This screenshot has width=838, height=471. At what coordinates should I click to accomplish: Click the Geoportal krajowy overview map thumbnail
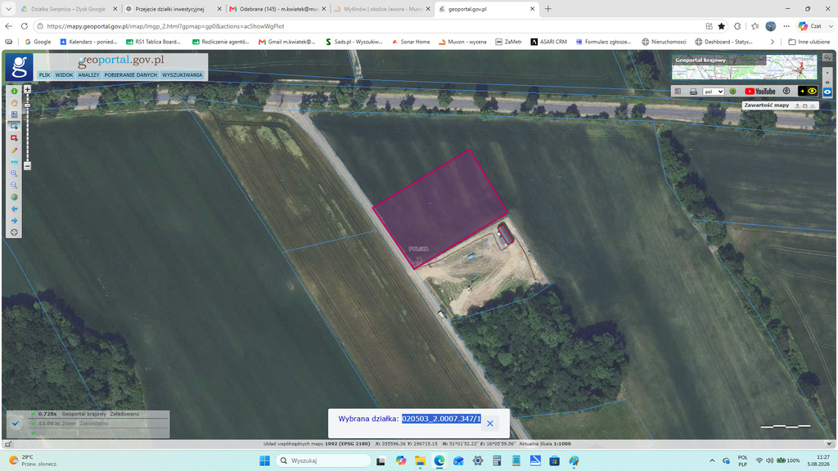coord(745,67)
